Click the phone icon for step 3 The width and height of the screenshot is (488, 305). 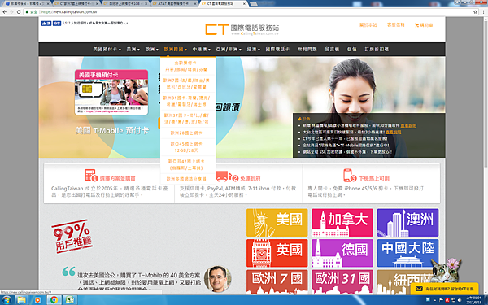coord(347,175)
